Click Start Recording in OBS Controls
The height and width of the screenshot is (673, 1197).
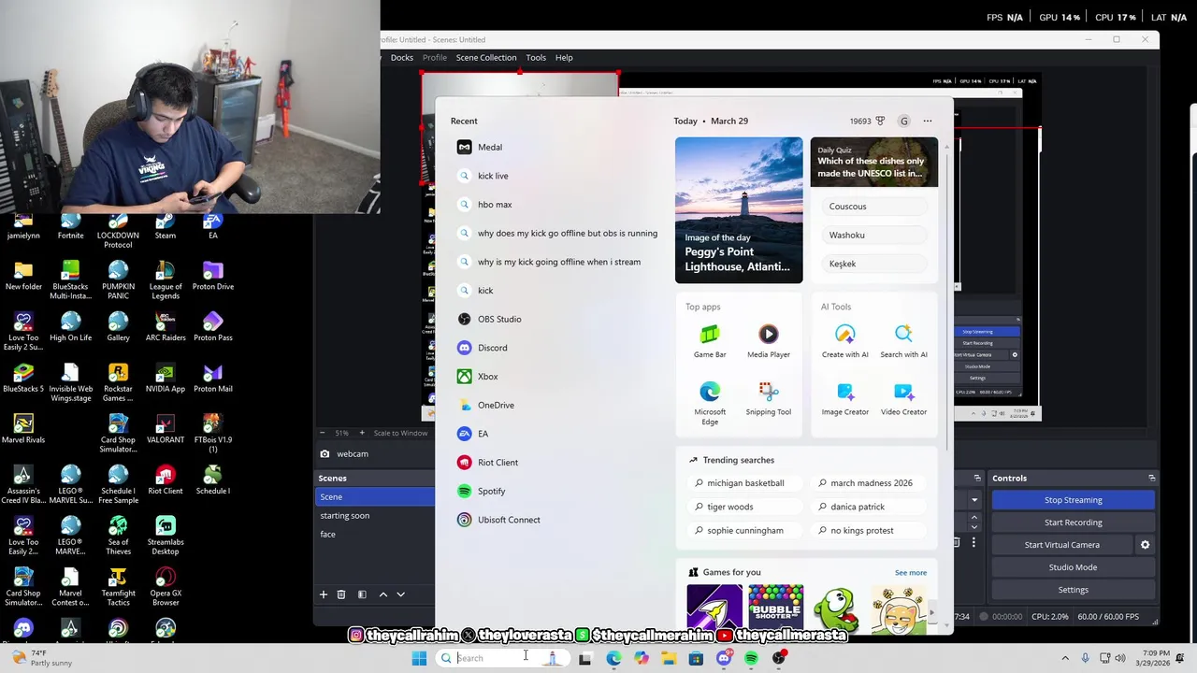point(1074,523)
